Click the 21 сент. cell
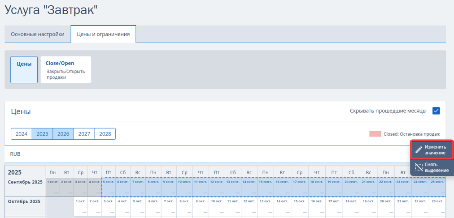The height and width of the screenshot is (218, 454). pos(369,188)
